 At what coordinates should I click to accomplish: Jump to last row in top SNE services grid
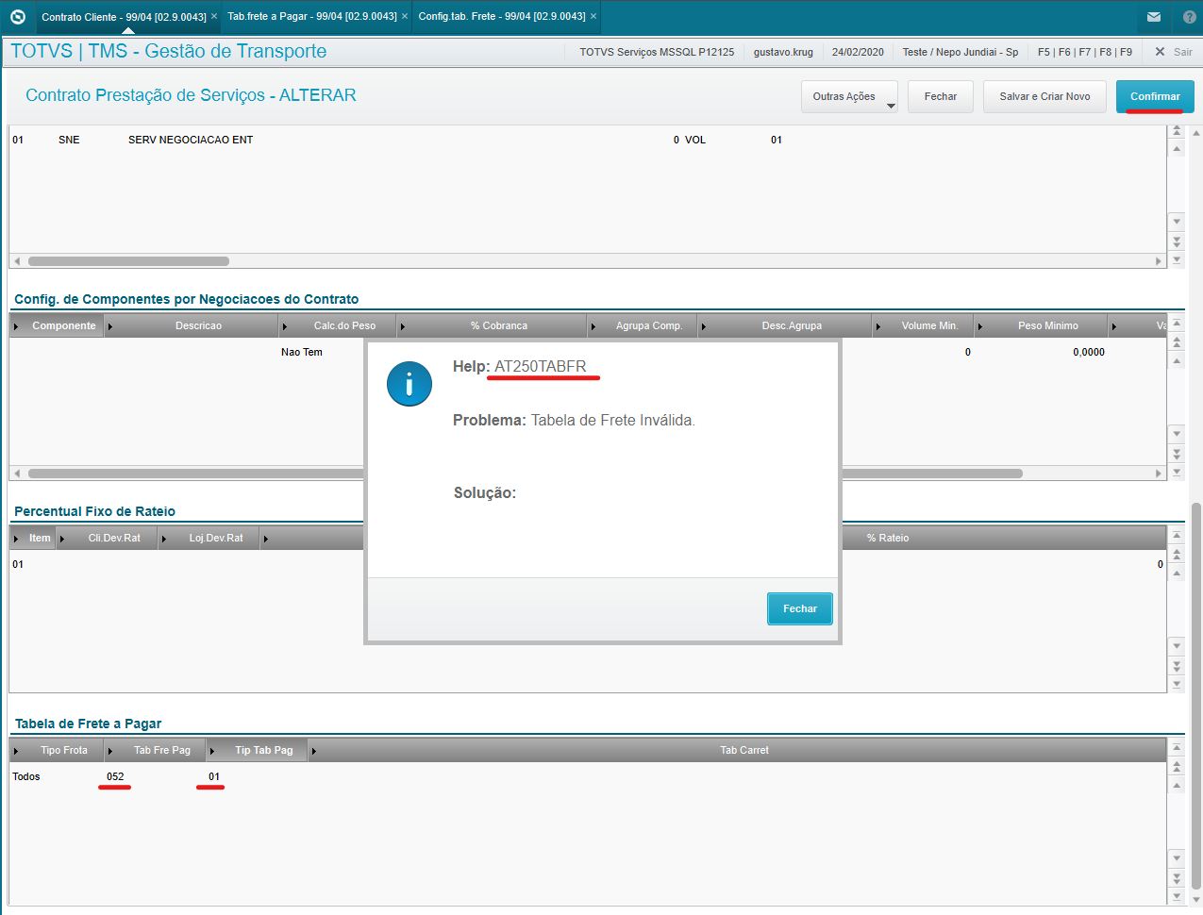(x=1177, y=259)
